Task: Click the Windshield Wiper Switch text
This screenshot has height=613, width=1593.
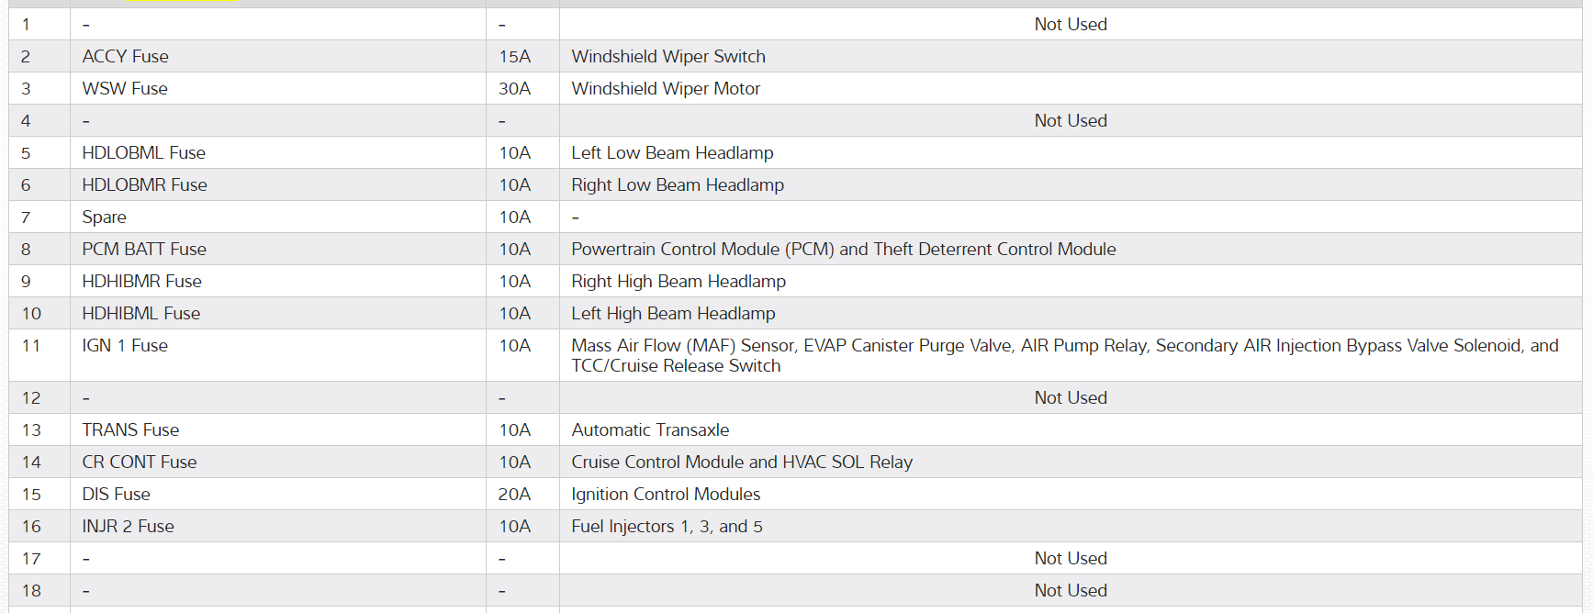Action: click(x=667, y=56)
